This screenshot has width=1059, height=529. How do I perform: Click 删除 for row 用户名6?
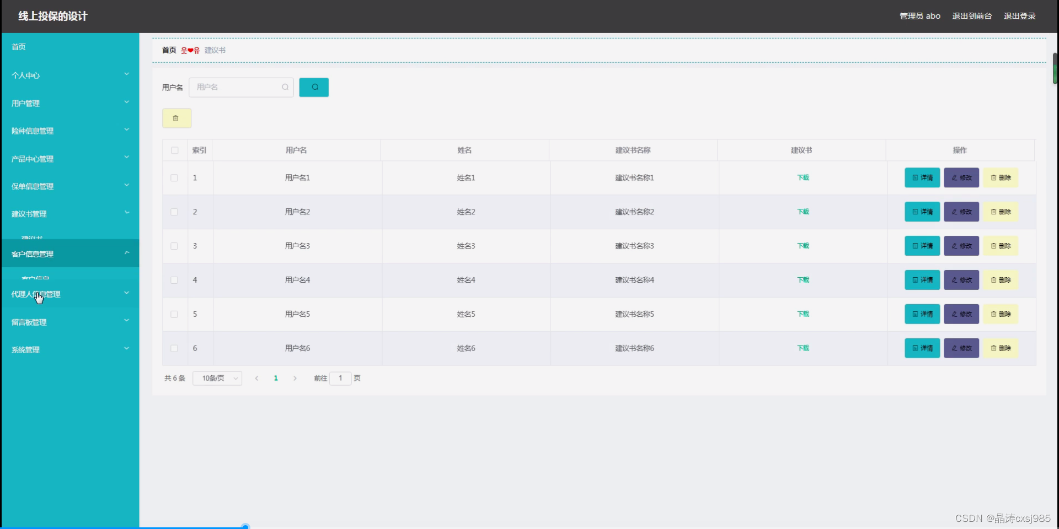point(1001,348)
